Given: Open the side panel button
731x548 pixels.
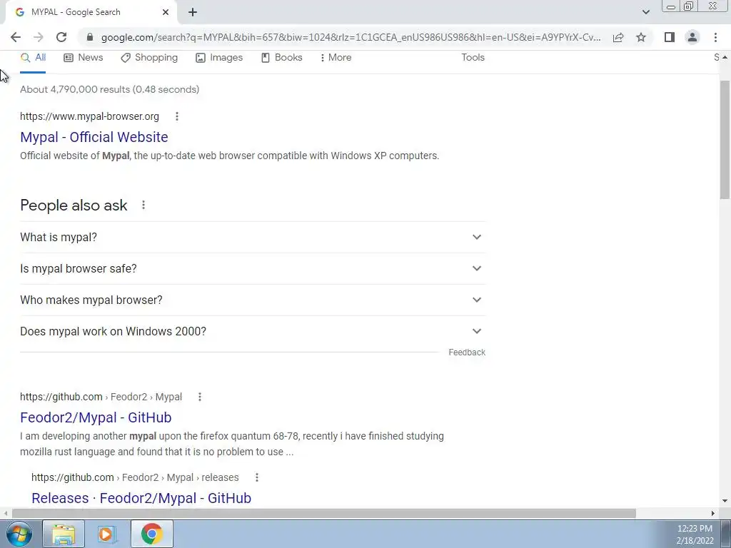Looking at the screenshot, I should point(670,37).
